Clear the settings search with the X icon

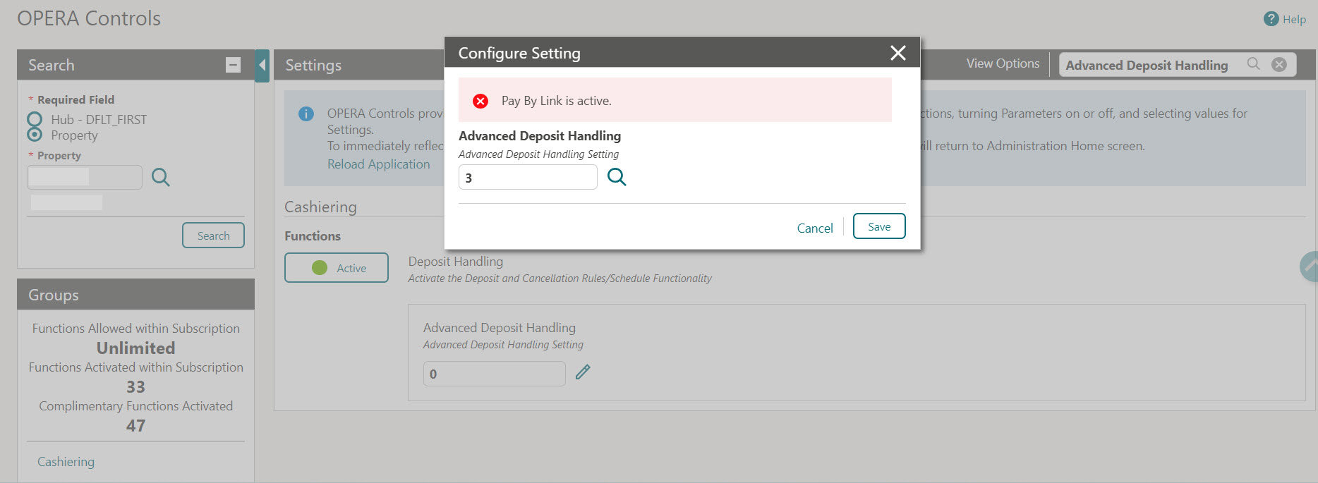click(1278, 64)
